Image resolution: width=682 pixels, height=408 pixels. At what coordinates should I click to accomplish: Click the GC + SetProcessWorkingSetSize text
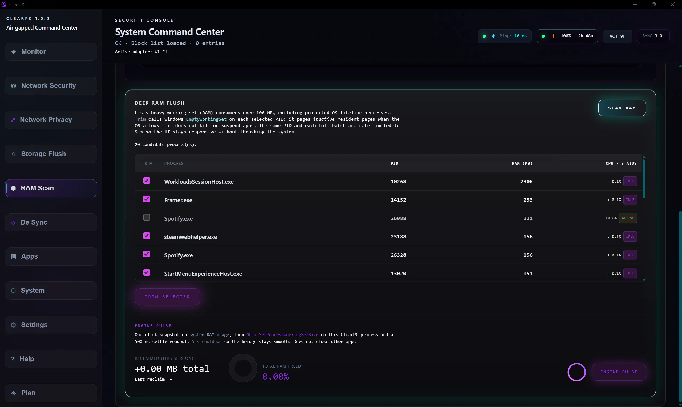(282, 335)
